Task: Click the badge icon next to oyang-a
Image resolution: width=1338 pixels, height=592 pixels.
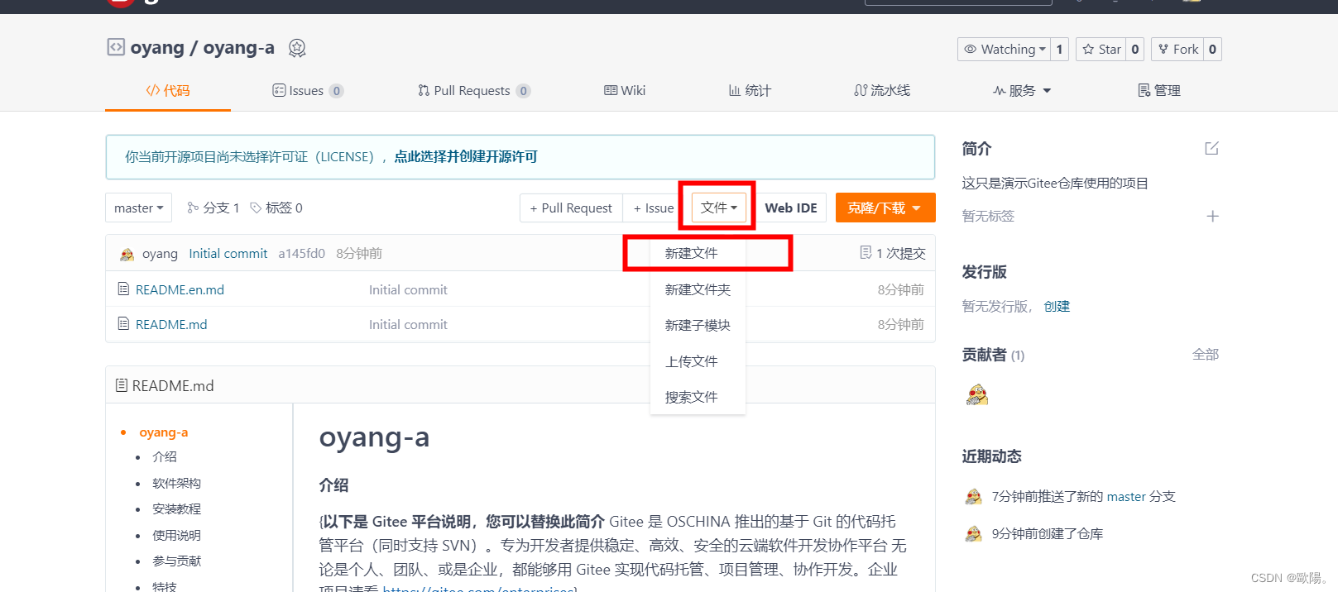Action: pyautogui.click(x=297, y=48)
